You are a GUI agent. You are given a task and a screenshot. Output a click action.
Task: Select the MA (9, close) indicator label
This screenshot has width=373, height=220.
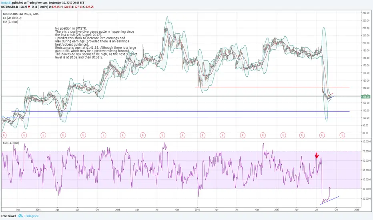10,22
